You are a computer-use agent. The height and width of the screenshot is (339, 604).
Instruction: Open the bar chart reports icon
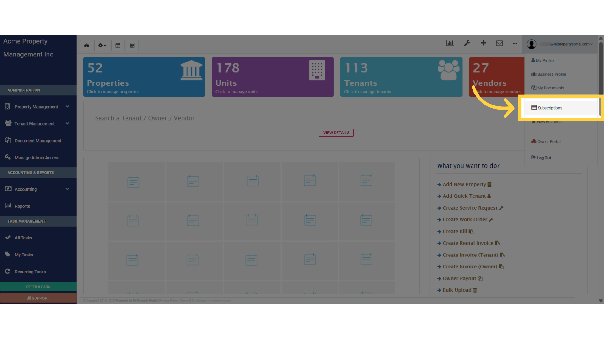coord(450,43)
